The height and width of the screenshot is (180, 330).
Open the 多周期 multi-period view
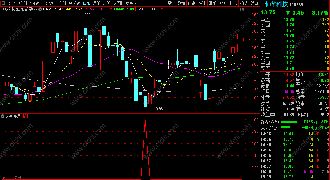(118, 3)
